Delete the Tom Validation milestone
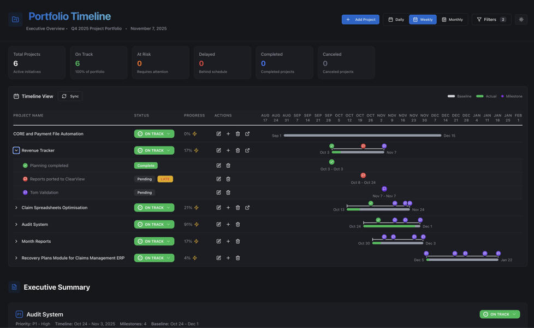534x328 pixels. 228,192
